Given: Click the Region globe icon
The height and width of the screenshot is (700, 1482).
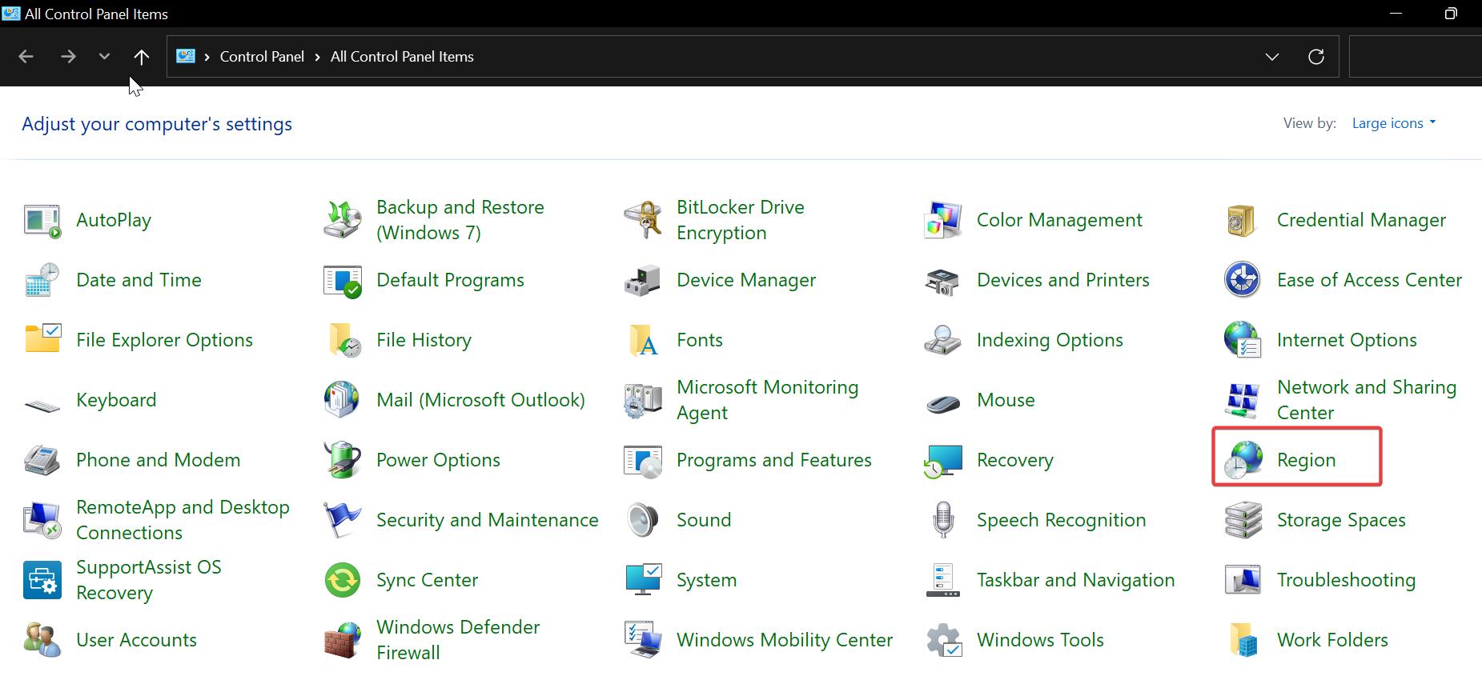Looking at the screenshot, I should (x=1243, y=460).
